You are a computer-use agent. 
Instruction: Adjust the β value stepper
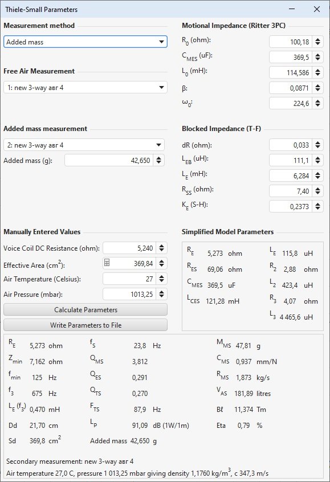pos(317,88)
